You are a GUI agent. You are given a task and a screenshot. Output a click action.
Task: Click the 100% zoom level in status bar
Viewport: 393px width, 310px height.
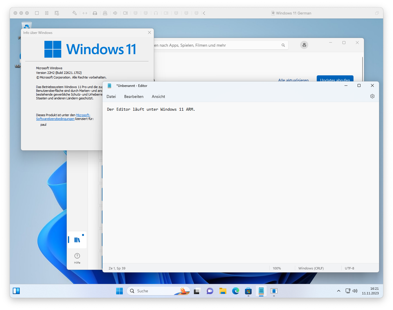pos(277,268)
